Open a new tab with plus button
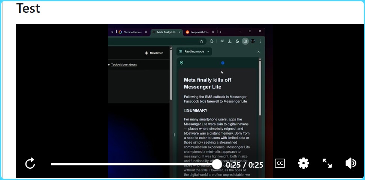The height and width of the screenshot is (180, 365). tap(221, 32)
